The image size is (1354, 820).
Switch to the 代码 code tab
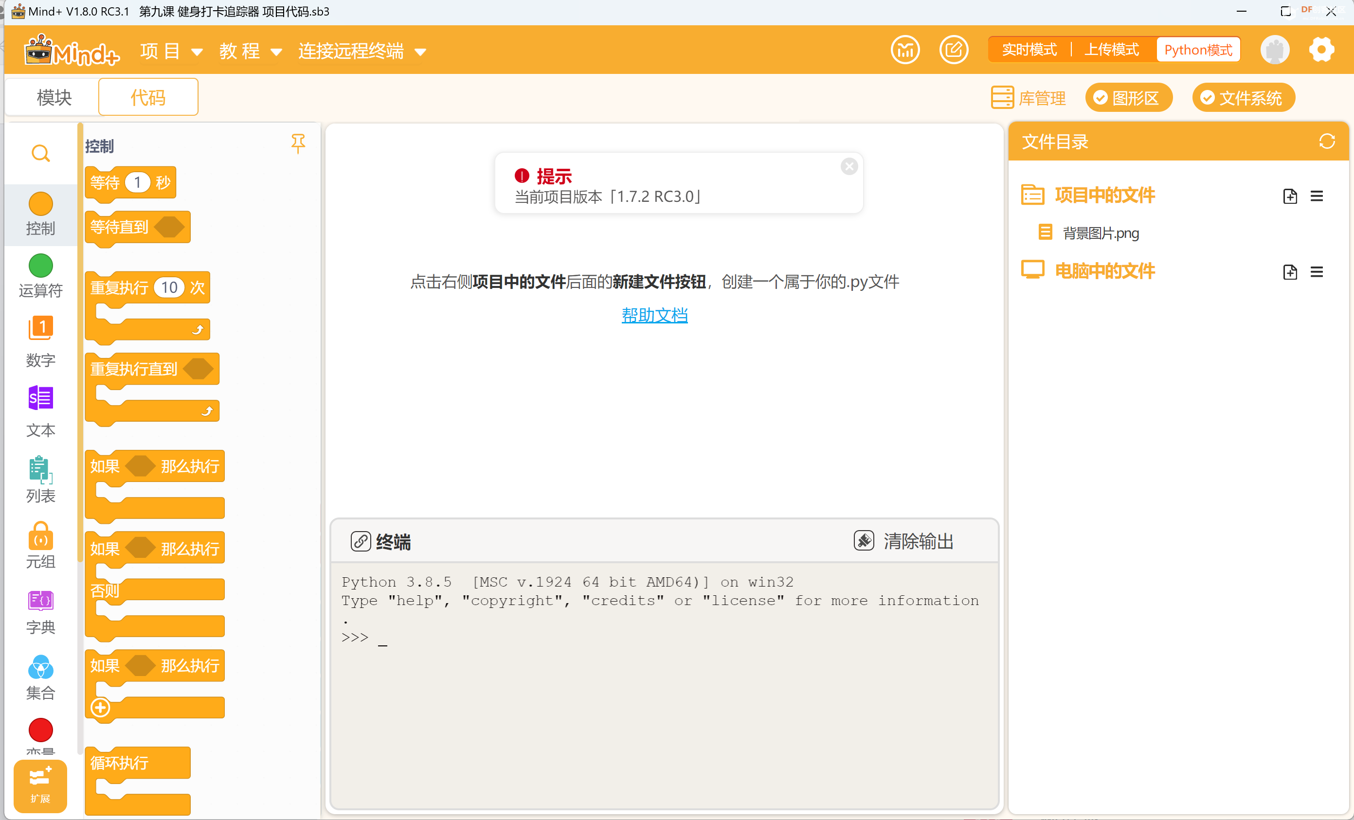148,97
